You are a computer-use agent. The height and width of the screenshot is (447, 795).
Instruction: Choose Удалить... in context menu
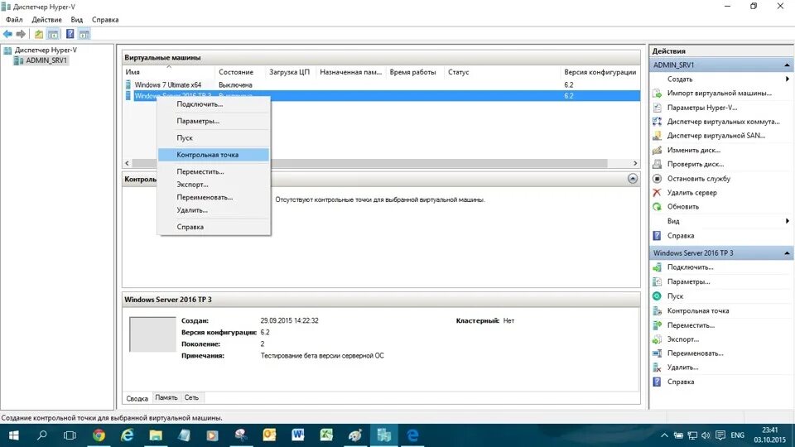tap(214, 209)
